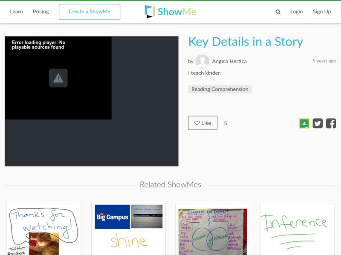This screenshot has height=255, width=341.
Task: Click the ShowMe logo
Action: click(x=170, y=11)
